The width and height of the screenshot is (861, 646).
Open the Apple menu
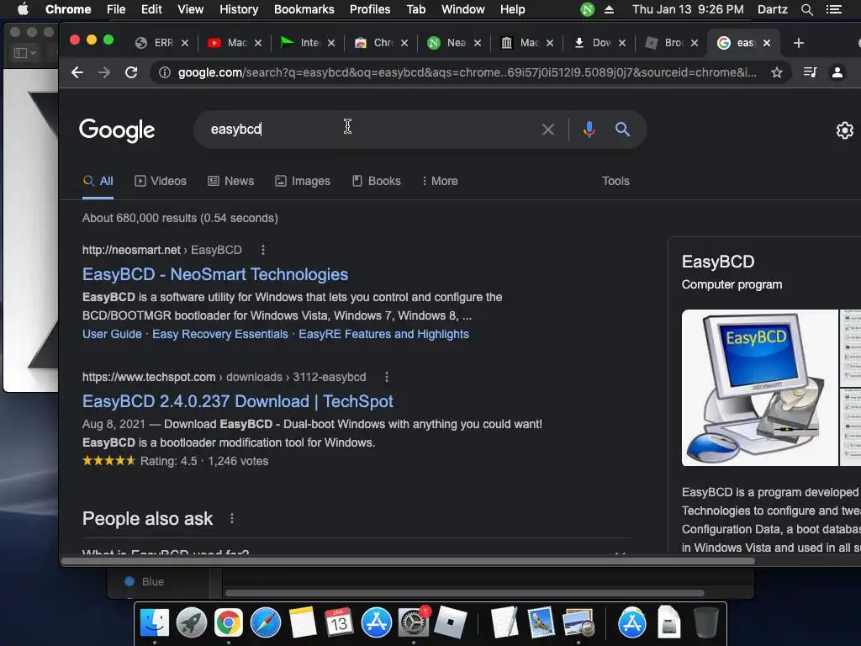23,9
